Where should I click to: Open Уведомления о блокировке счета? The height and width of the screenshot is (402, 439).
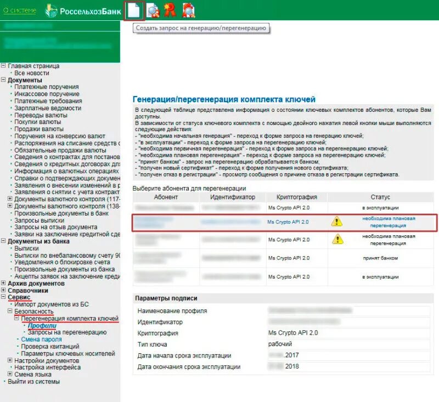[62, 262]
